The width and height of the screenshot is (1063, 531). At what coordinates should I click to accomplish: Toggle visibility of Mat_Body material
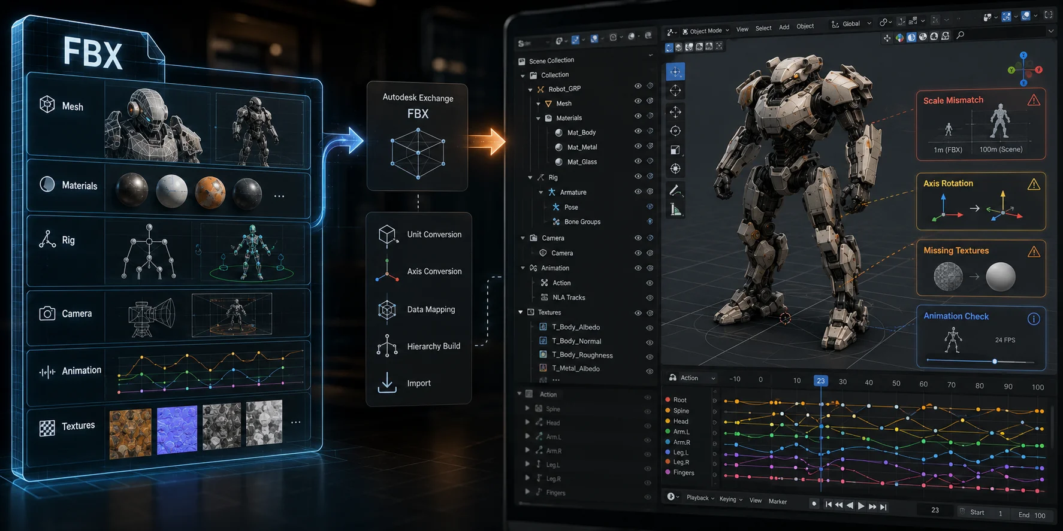(638, 131)
